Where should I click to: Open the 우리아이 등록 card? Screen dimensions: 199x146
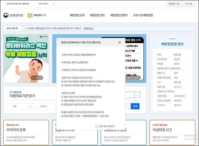[x=26, y=132]
